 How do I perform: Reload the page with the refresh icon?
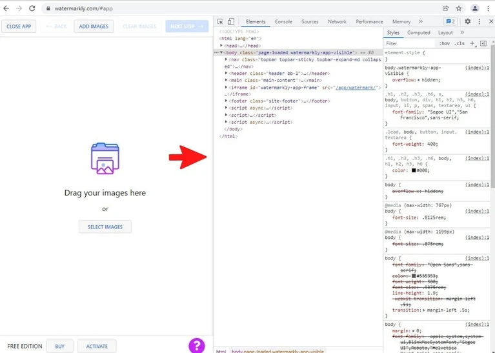[32, 8]
